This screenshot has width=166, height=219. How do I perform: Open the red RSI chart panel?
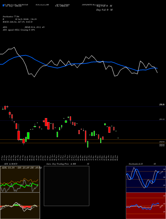pyautogui.click(x=146, y=206)
